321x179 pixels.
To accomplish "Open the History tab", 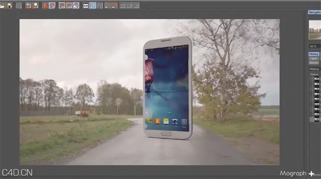I will pyautogui.click(x=314, y=54).
